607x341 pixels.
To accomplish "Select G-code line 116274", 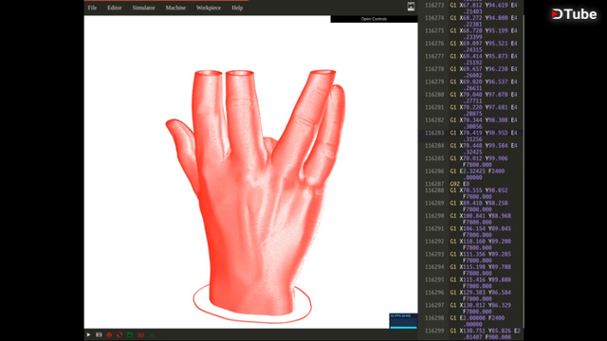I will (471, 21).
